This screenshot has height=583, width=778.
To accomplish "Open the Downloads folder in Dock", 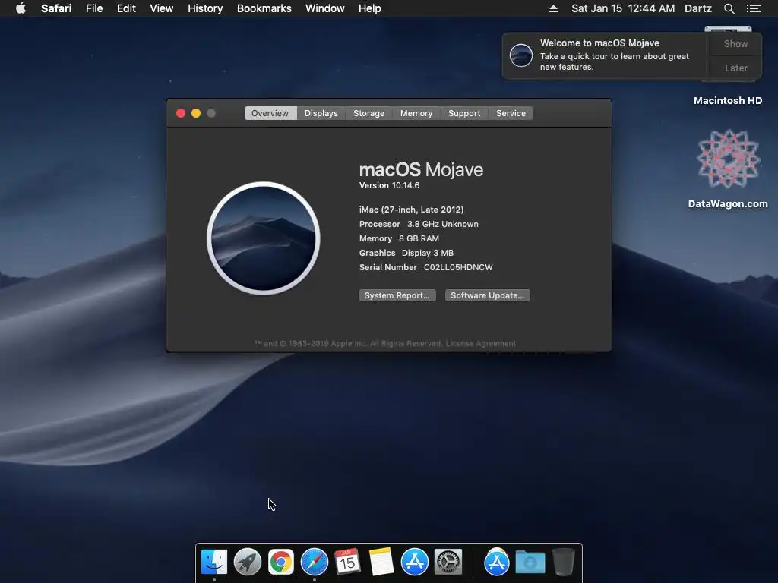I will 530,563.
